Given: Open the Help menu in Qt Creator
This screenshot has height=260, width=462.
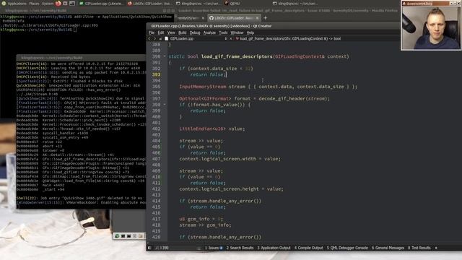Looking at the screenshot, I should 250,32.
